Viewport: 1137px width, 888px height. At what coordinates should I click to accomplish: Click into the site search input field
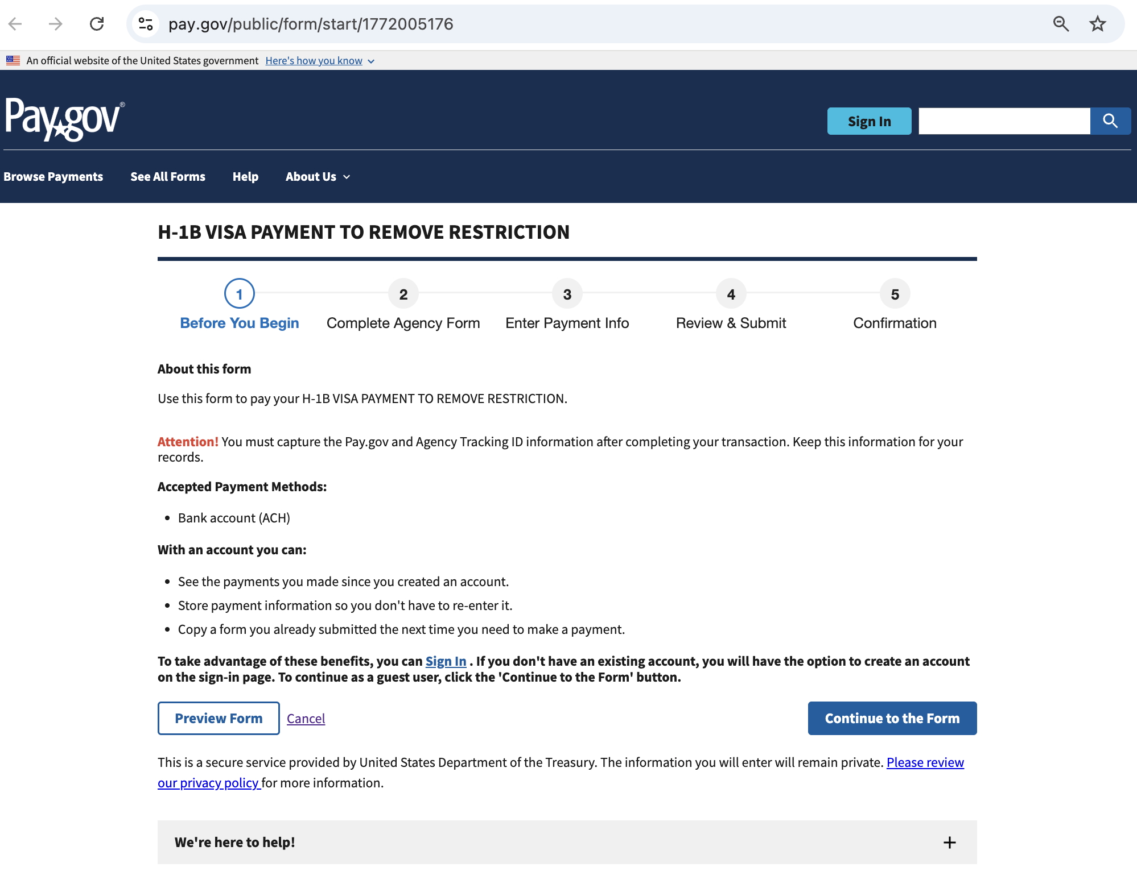(x=1004, y=121)
